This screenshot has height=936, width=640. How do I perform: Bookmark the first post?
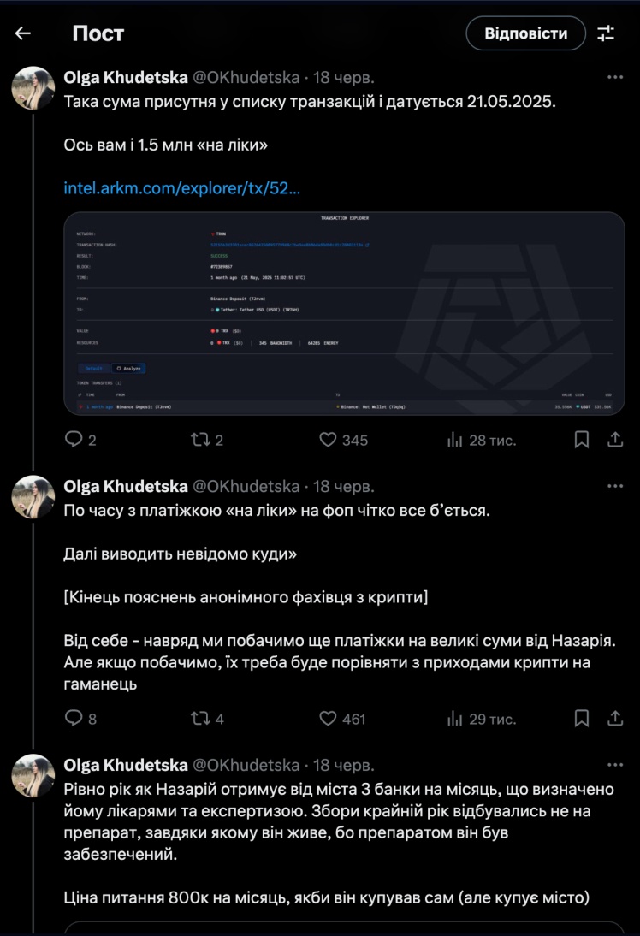click(581, 440)
